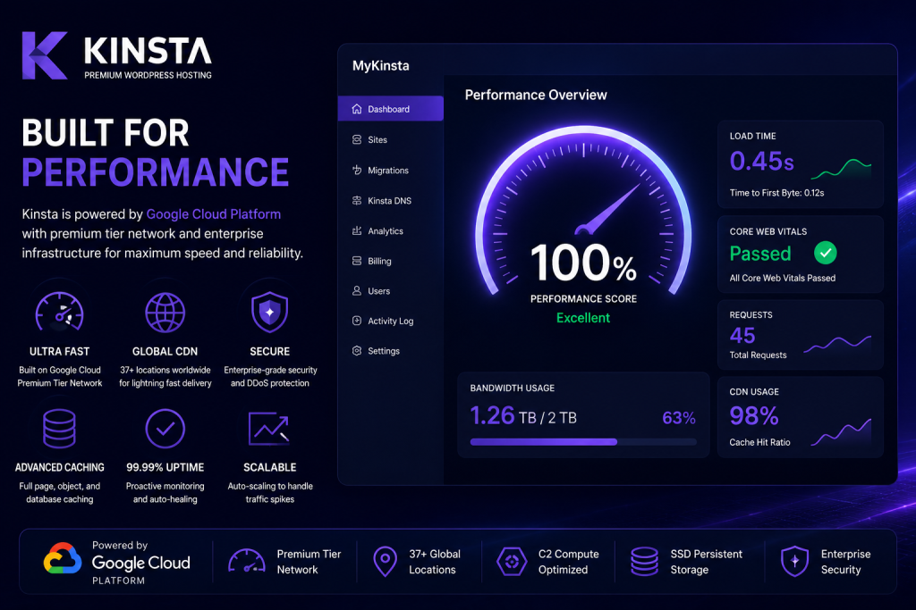The image size is (916, 610).
Task: Click the Load Time green sparkline
Action: coord(841,168)
